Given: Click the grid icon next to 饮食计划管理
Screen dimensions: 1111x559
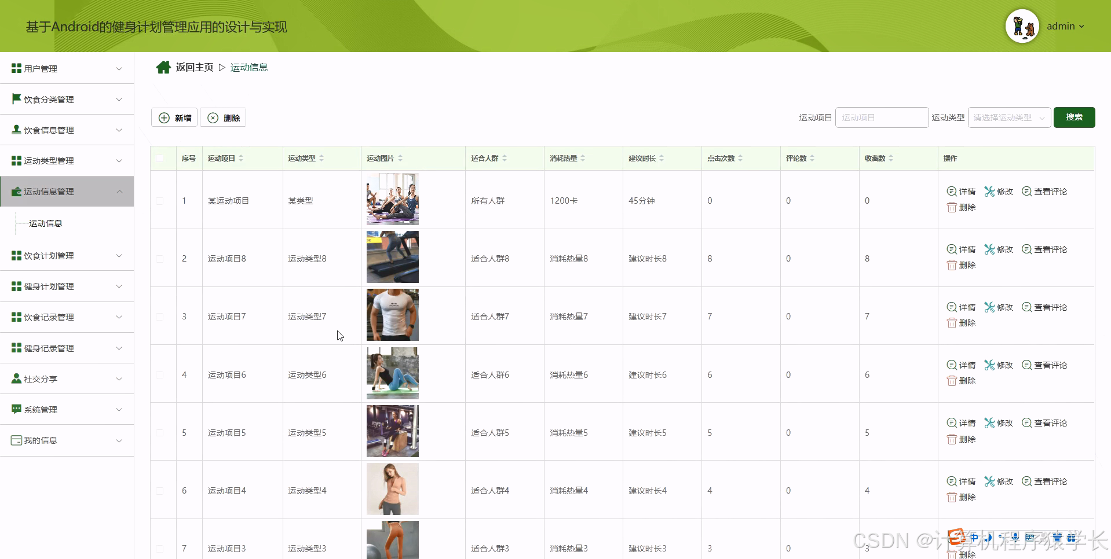Looking at the screenshot, I should [16, 255].
